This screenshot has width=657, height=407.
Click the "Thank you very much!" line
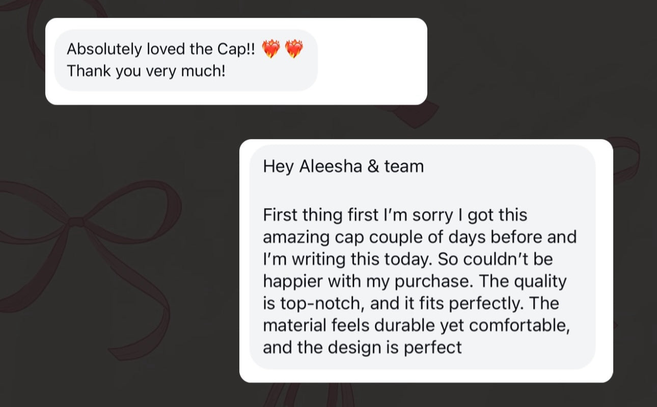pos(146,71)
